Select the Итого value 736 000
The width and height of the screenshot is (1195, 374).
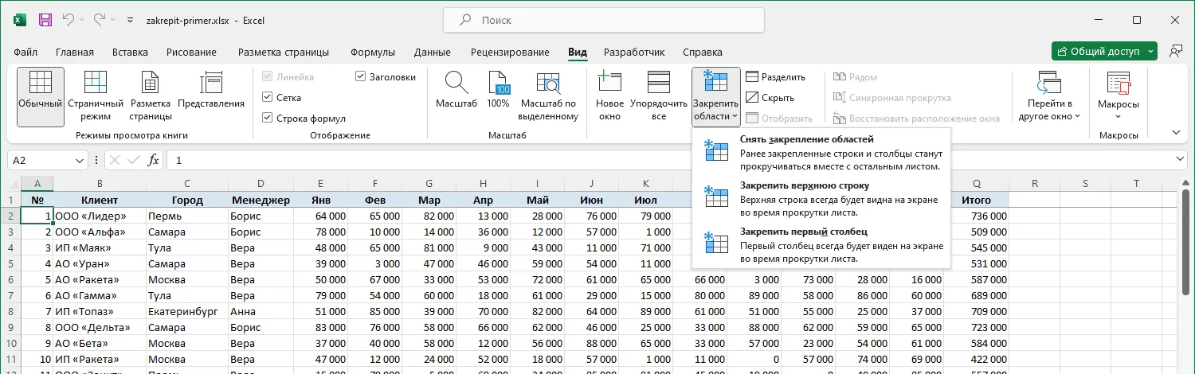point(977,216)
